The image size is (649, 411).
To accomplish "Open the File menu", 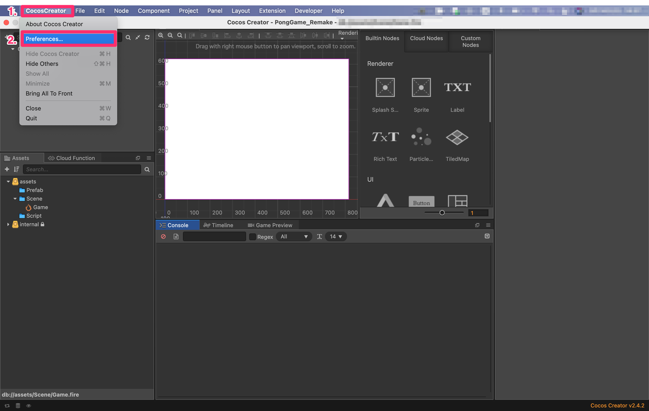I will 80,11.
